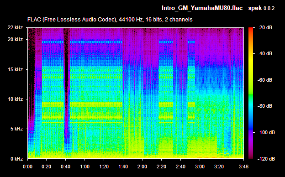
Task: Click the 3:00 time axis marker
Action: [200, 167]
